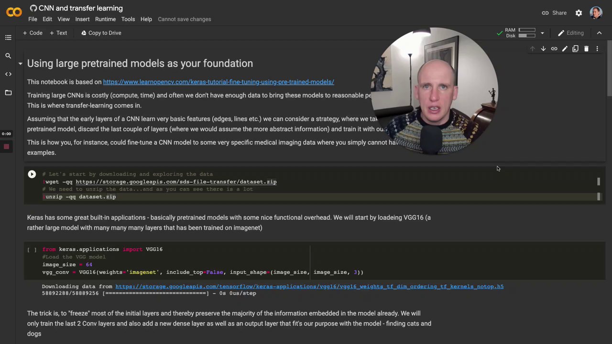Copy link to selected cell
Image resolution: width=612 pixels, height=344 pixels.
[x=554, y=49]
